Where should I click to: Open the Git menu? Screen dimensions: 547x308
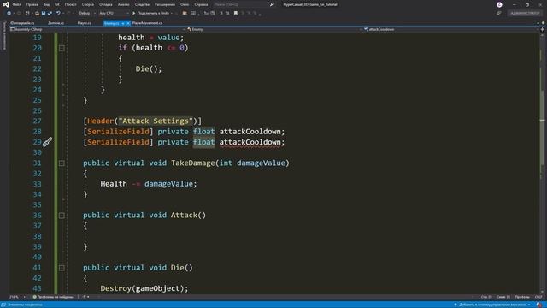pyautogui.click(x=57, y=4)
